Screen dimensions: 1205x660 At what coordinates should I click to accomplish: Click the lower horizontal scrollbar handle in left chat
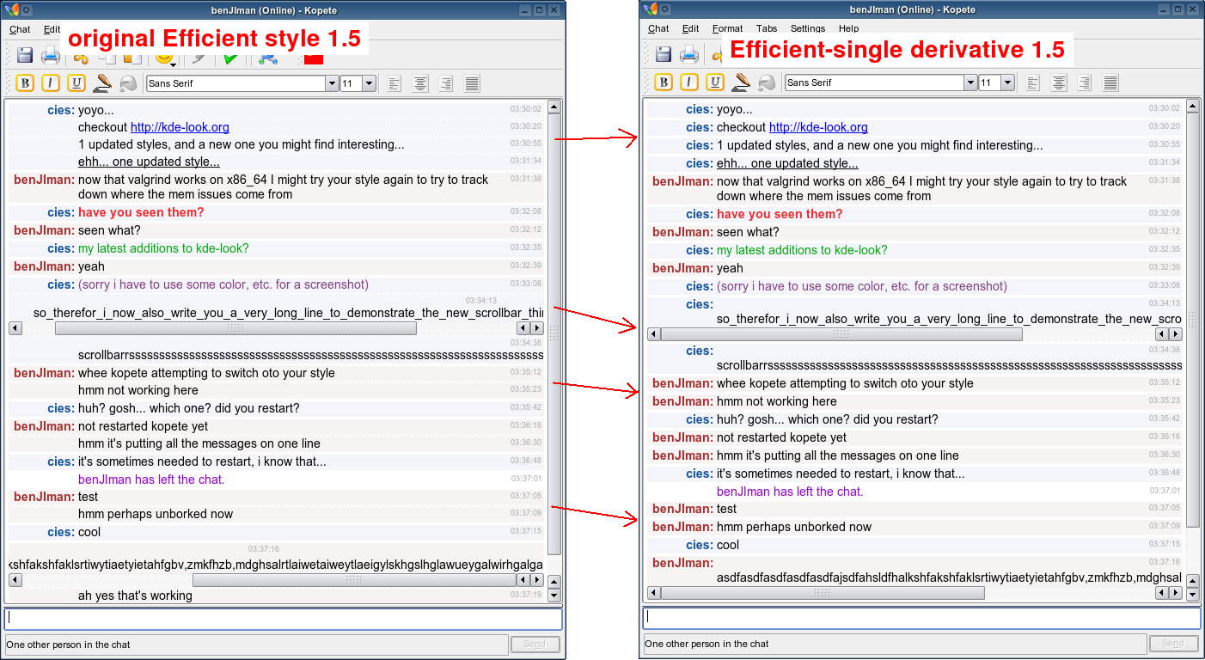354,580
